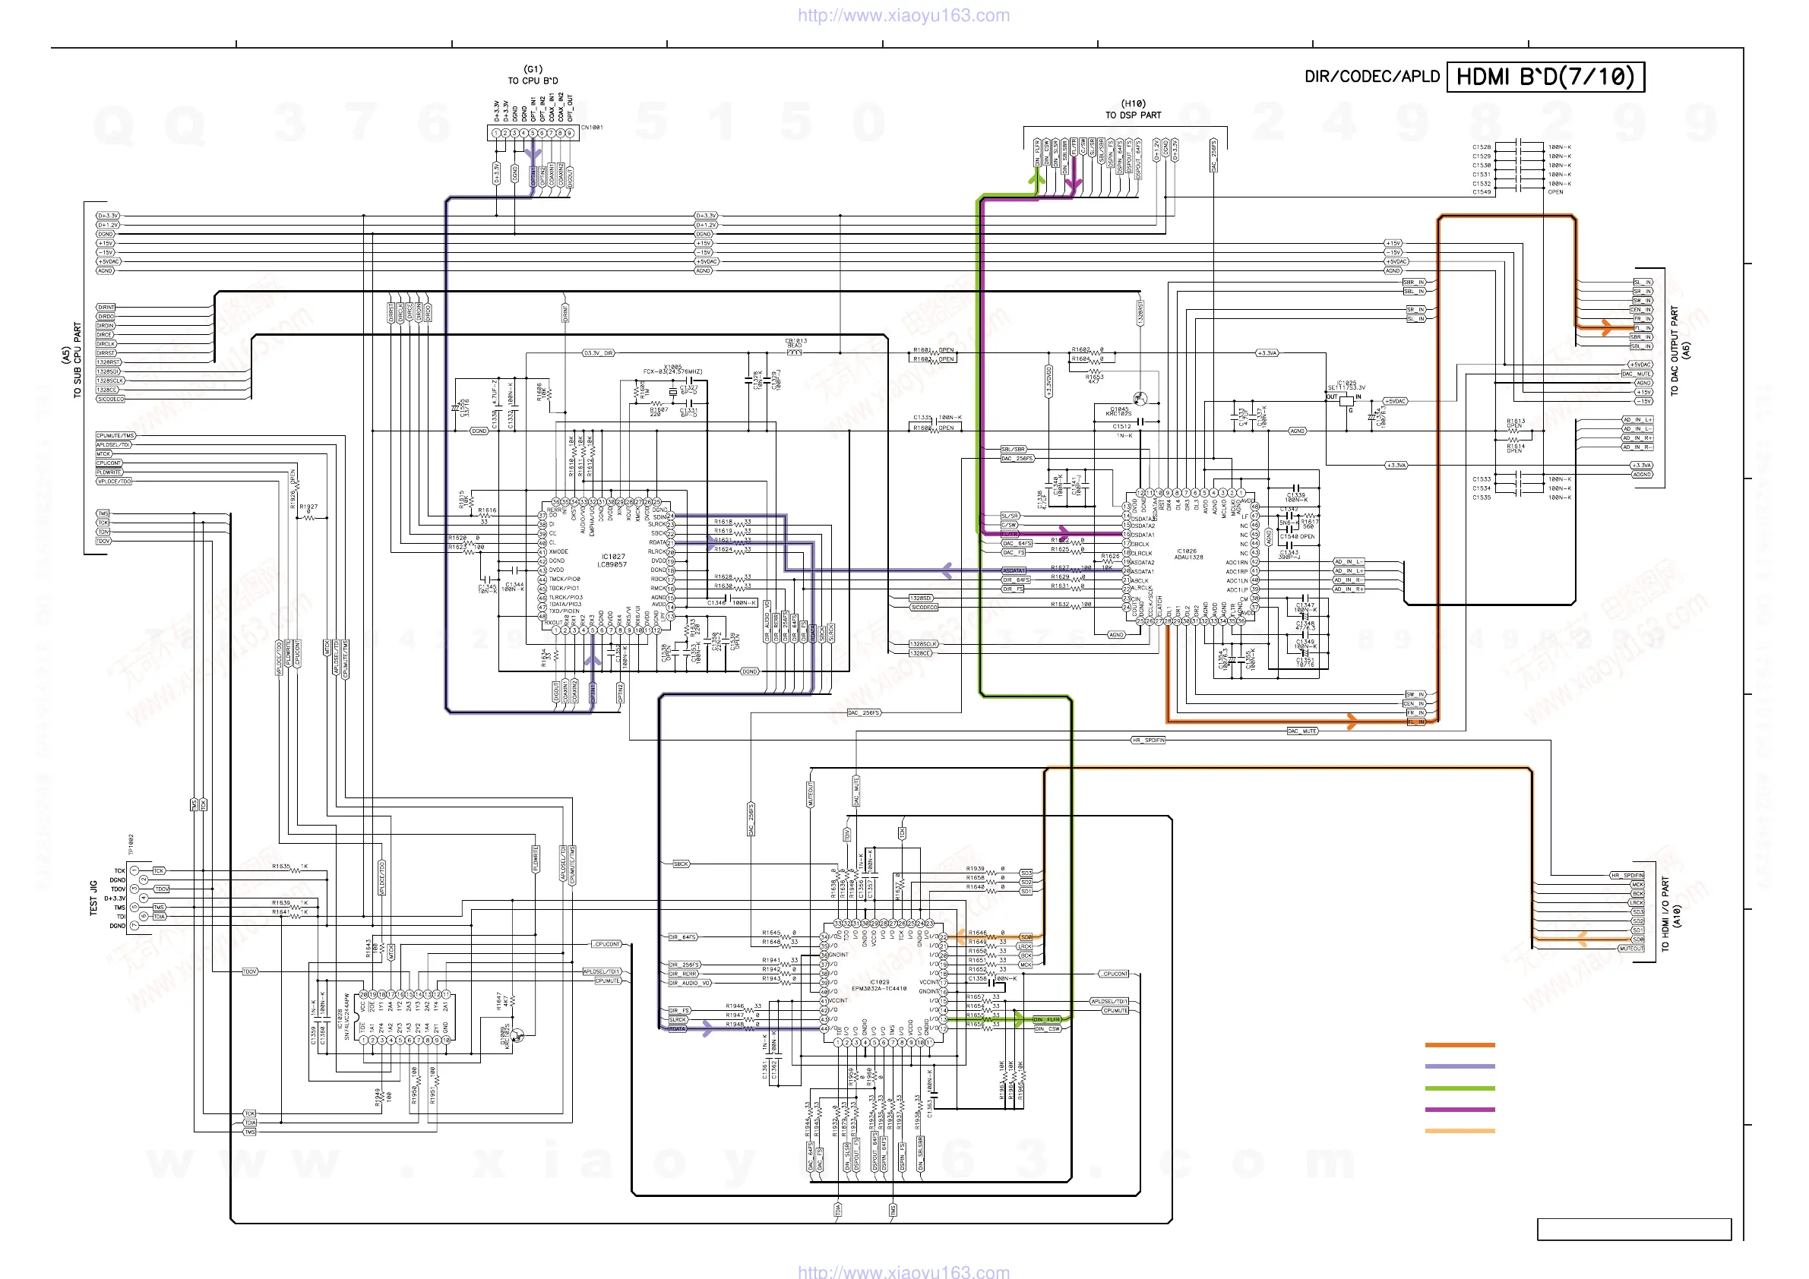Viewport: 1809px width, 1279px height.
Task: Click the TEST JIG label
Action: click(x=93, y=898)
